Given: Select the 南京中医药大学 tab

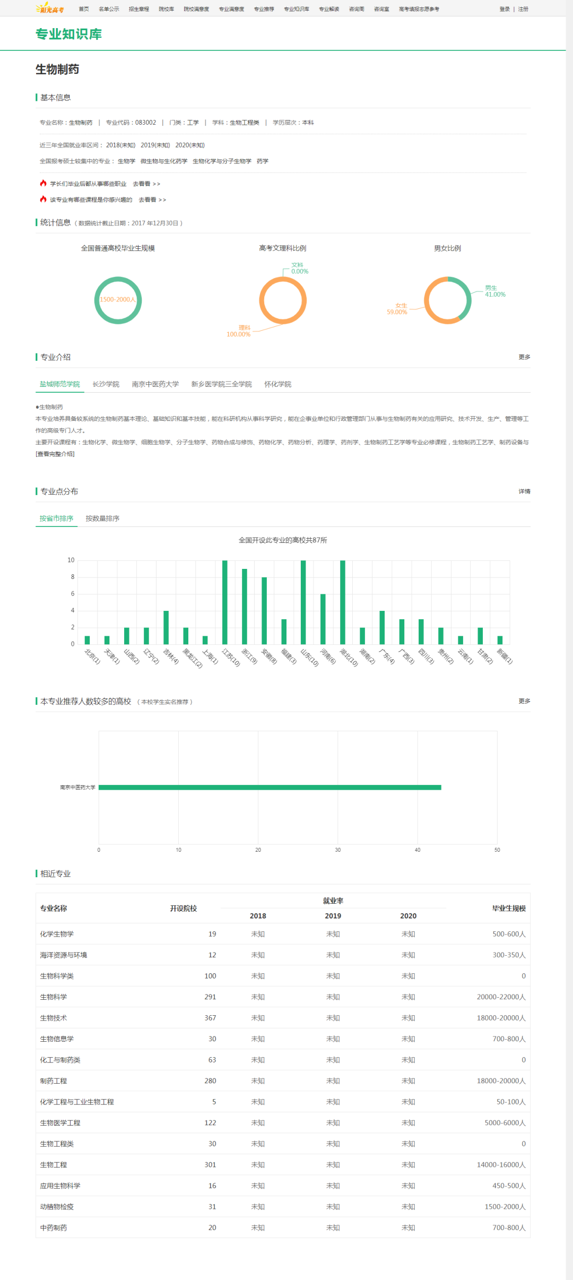Looking at the screenshot, I should 155,384.
